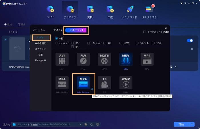
Task: Expand the 開始 button dropdown arrow
Action: point(193,124)
